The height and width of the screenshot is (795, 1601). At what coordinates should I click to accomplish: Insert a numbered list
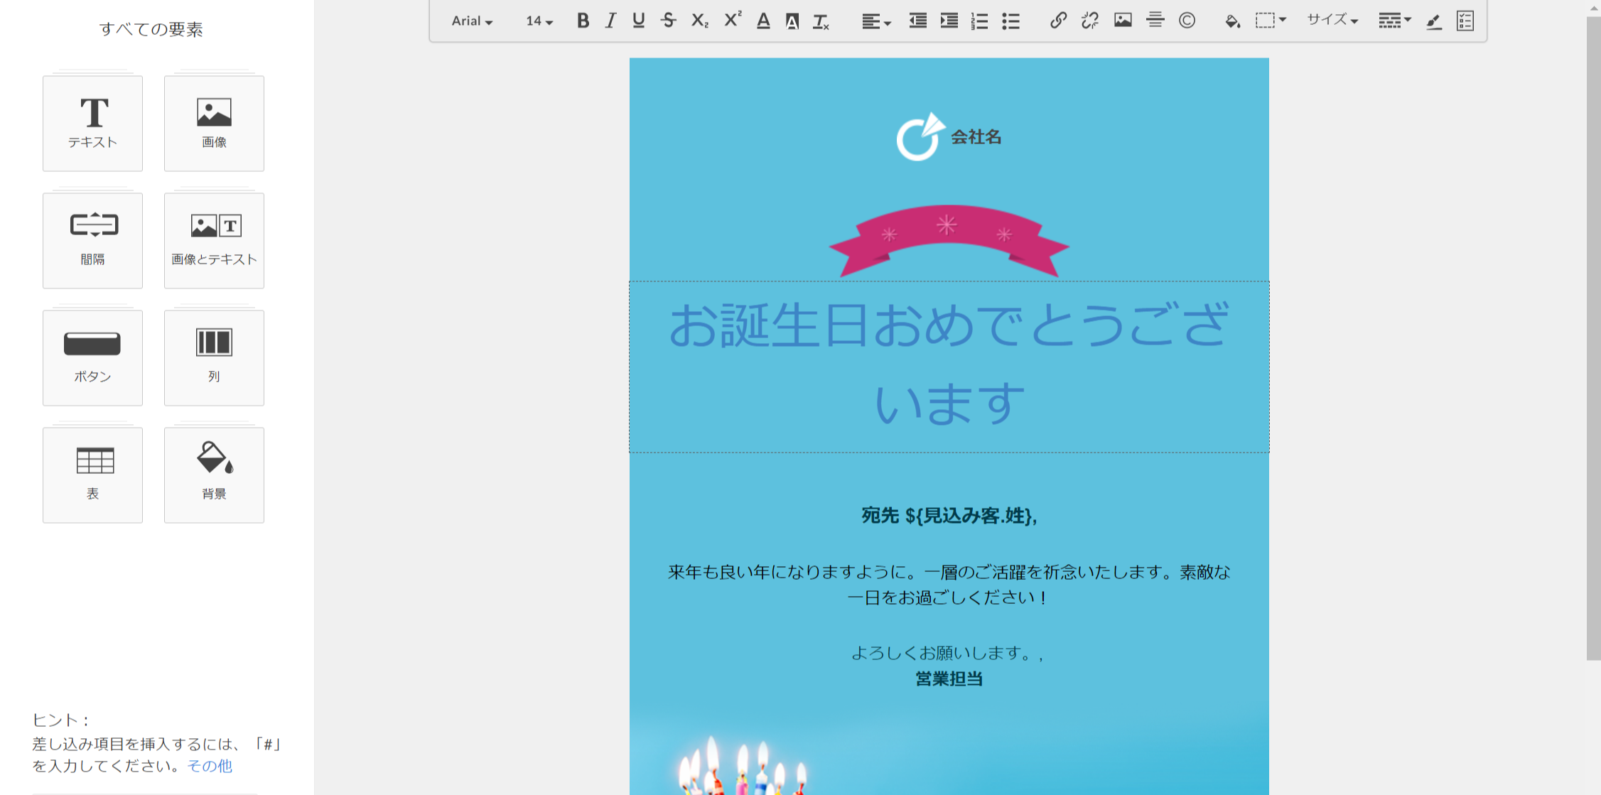979,21
